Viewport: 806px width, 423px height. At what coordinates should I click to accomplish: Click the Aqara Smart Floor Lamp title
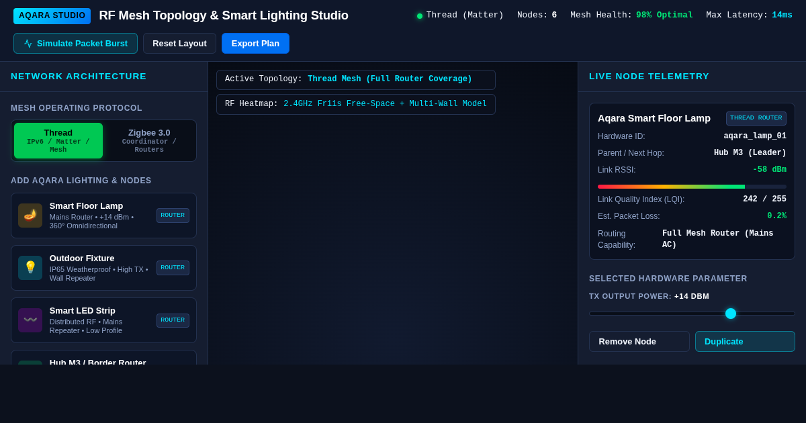click(654, 118)
